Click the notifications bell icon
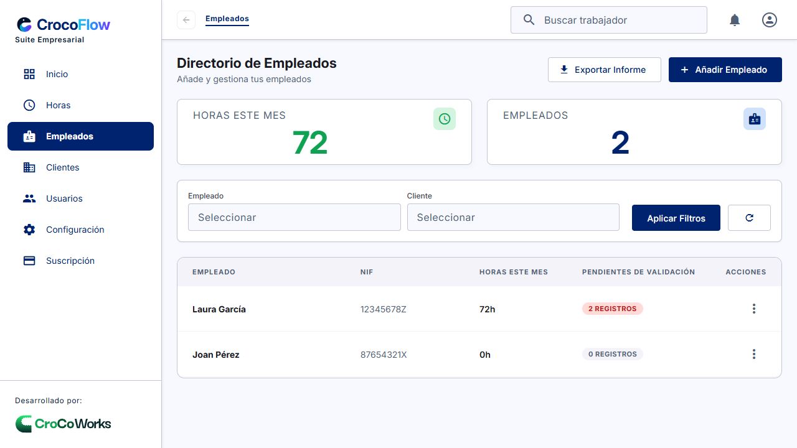797x448 pixels. point(735,20)
